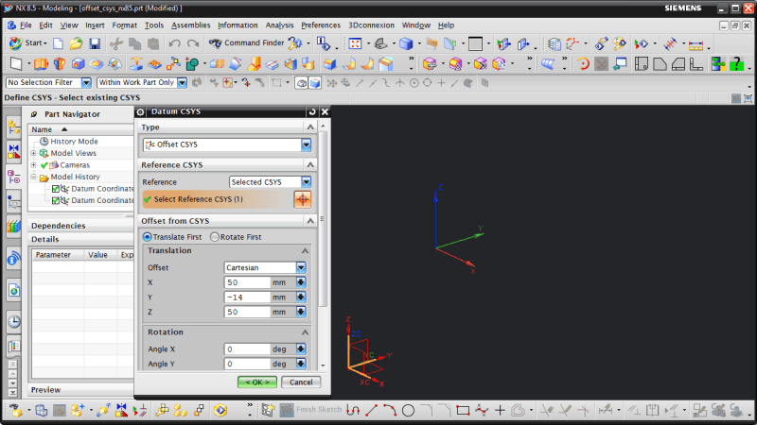Expand the Model Views tree node
757x425 pixels.
(34, 153)
